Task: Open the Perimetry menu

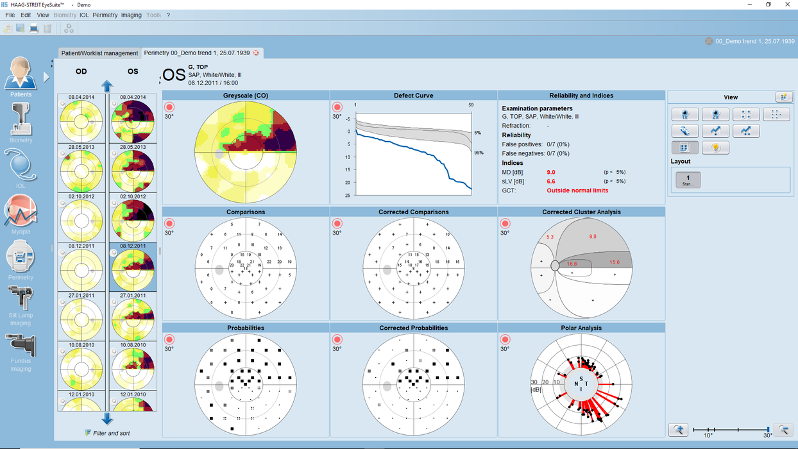Action: click(x=105, y=15)
